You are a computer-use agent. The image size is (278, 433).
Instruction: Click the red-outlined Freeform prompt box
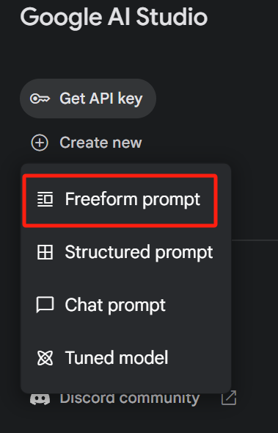[120, 201]
